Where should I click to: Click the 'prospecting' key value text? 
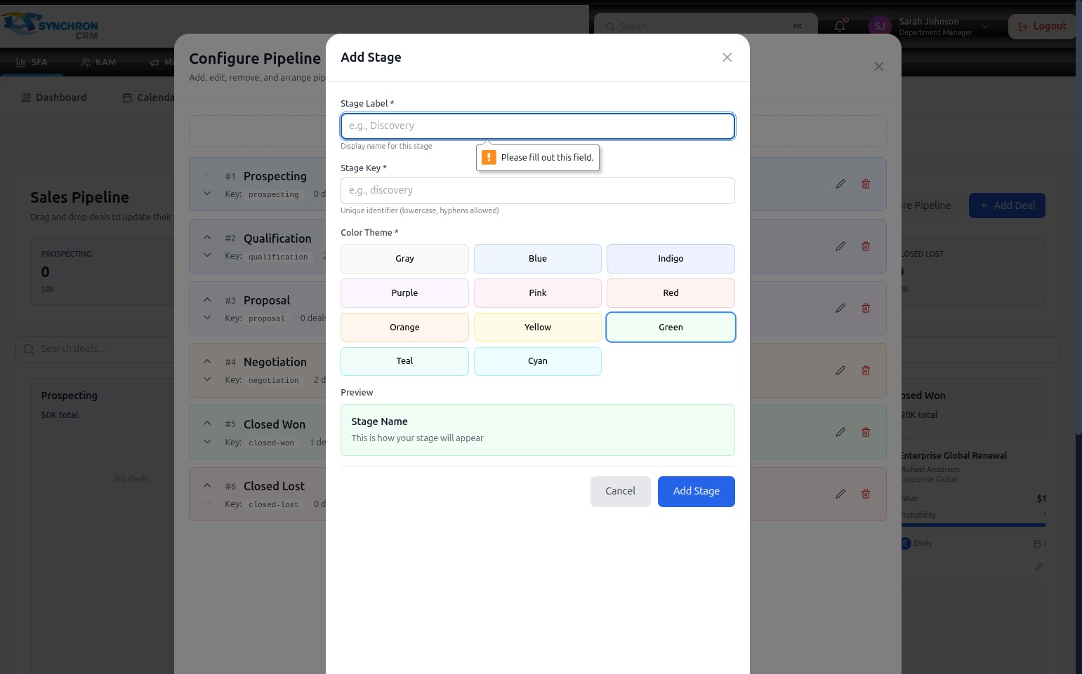pyautogui.click(x=274, y=195)
